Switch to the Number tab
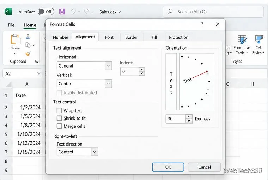The image size is (268, 180). click(61, 37)
